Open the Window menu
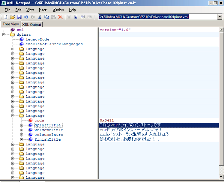Viewport: 224px width, 182px height. 58,10
